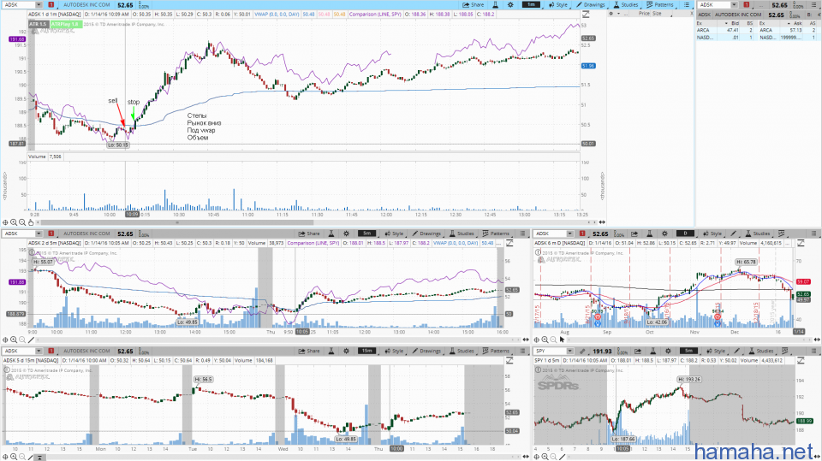Click flask icon on ADSK daily chart
The height and width of the screenshot is (461, 822).
pyautogui.click(x=650, y=233)
